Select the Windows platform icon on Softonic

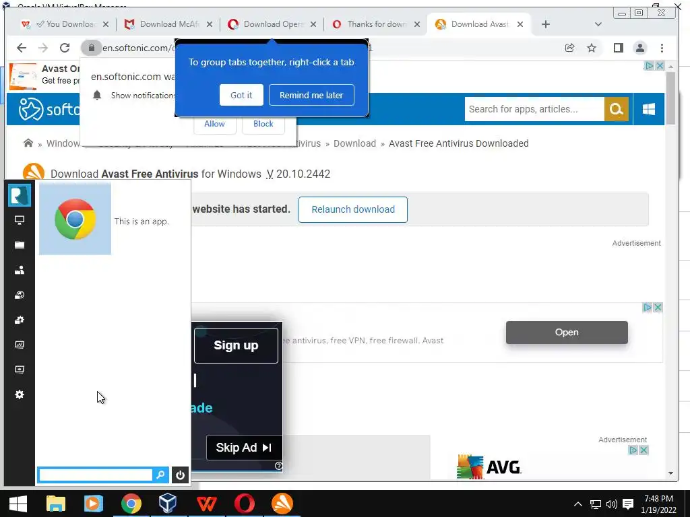(x=649, y=109)
